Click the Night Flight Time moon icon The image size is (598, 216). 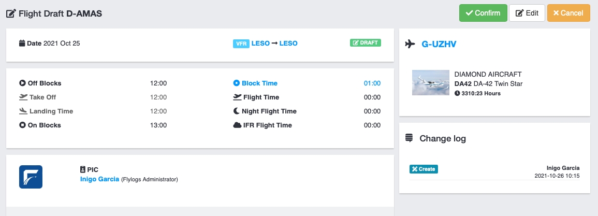pos(237,111)
